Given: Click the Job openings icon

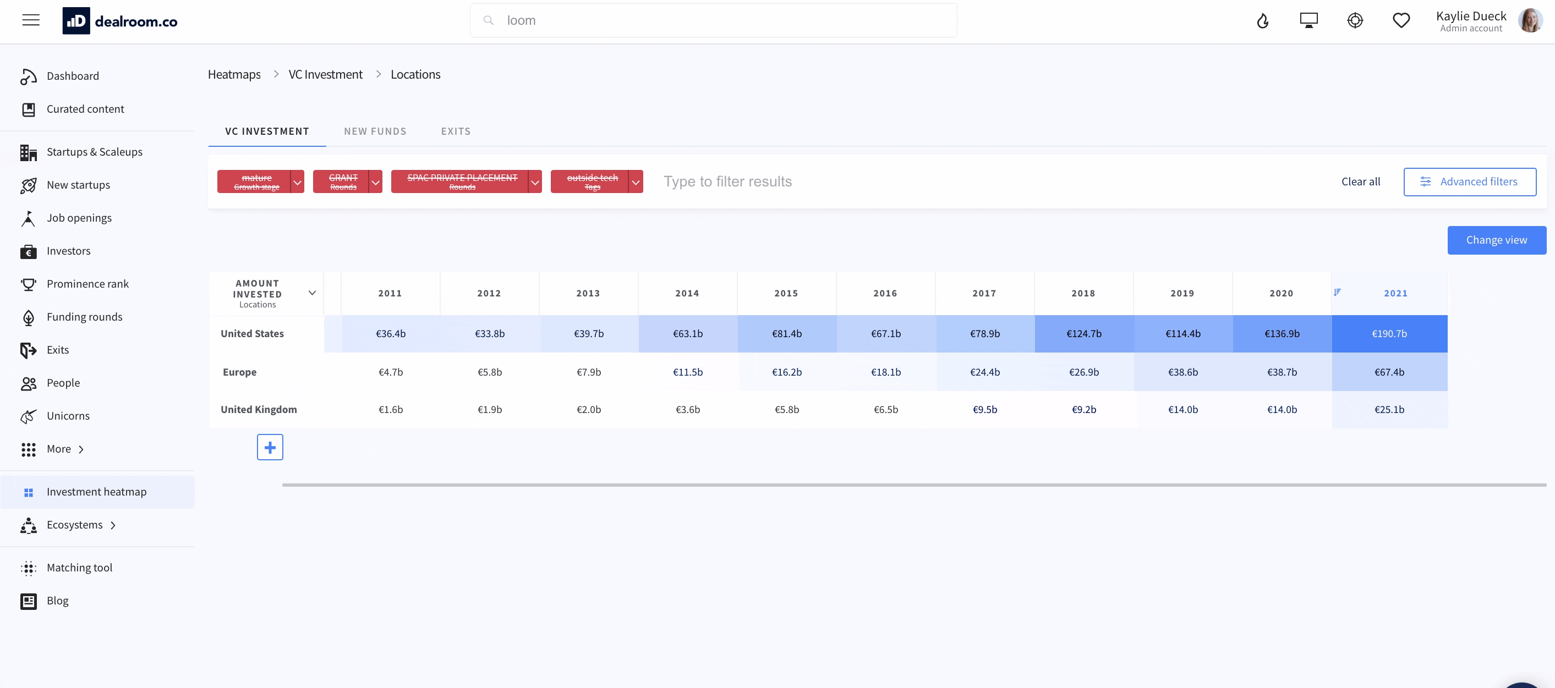Looking at the screenshot, I should click(x=29, y=218).
